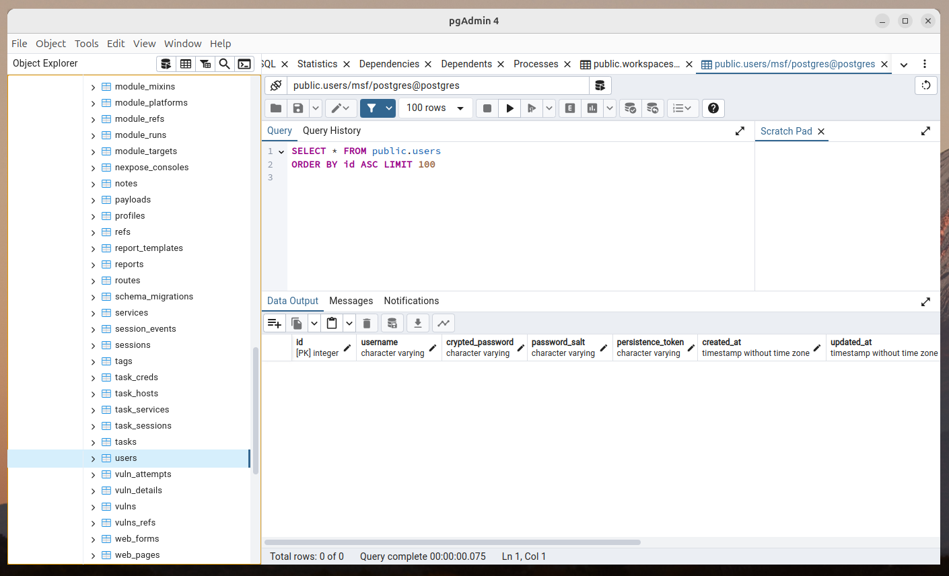
Task: Open the File menu
Action: [x=20, y=44]
